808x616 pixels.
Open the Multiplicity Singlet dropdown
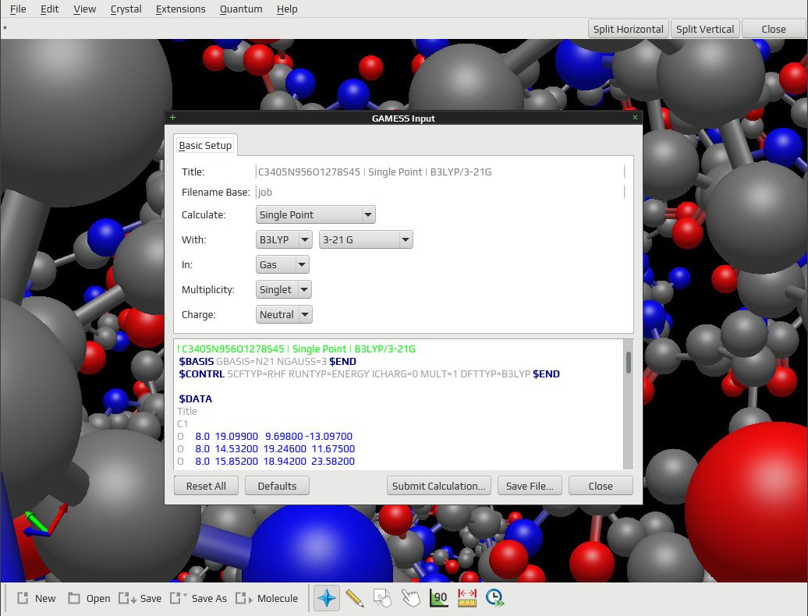283,289
